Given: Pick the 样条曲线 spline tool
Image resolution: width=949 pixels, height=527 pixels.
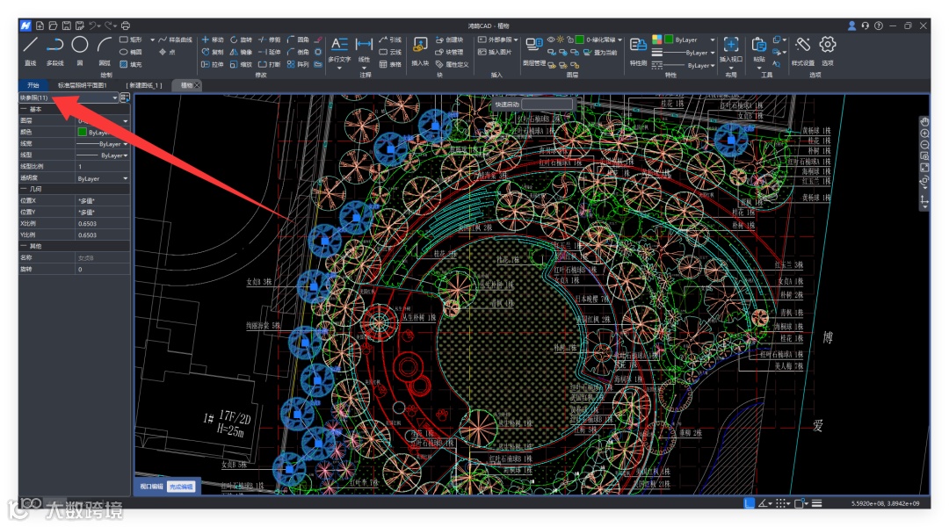Looking at the screenshot, I should point(176,40).
